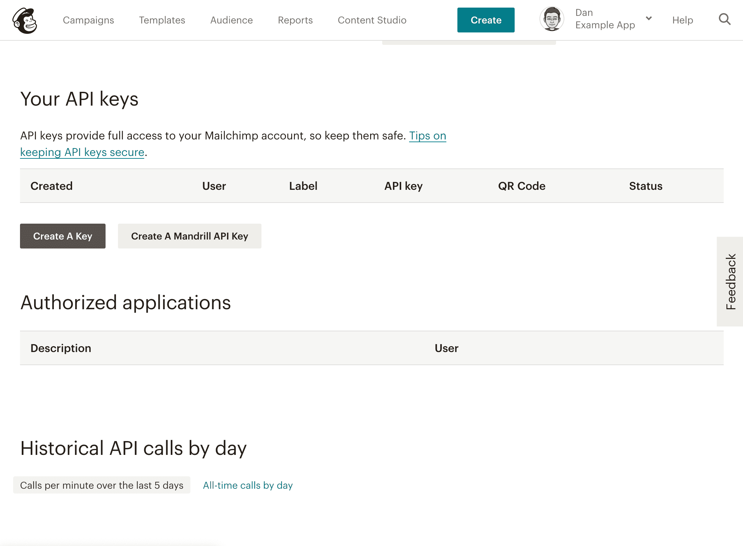
Task: Open the Audience section
Action: (231, 20)
